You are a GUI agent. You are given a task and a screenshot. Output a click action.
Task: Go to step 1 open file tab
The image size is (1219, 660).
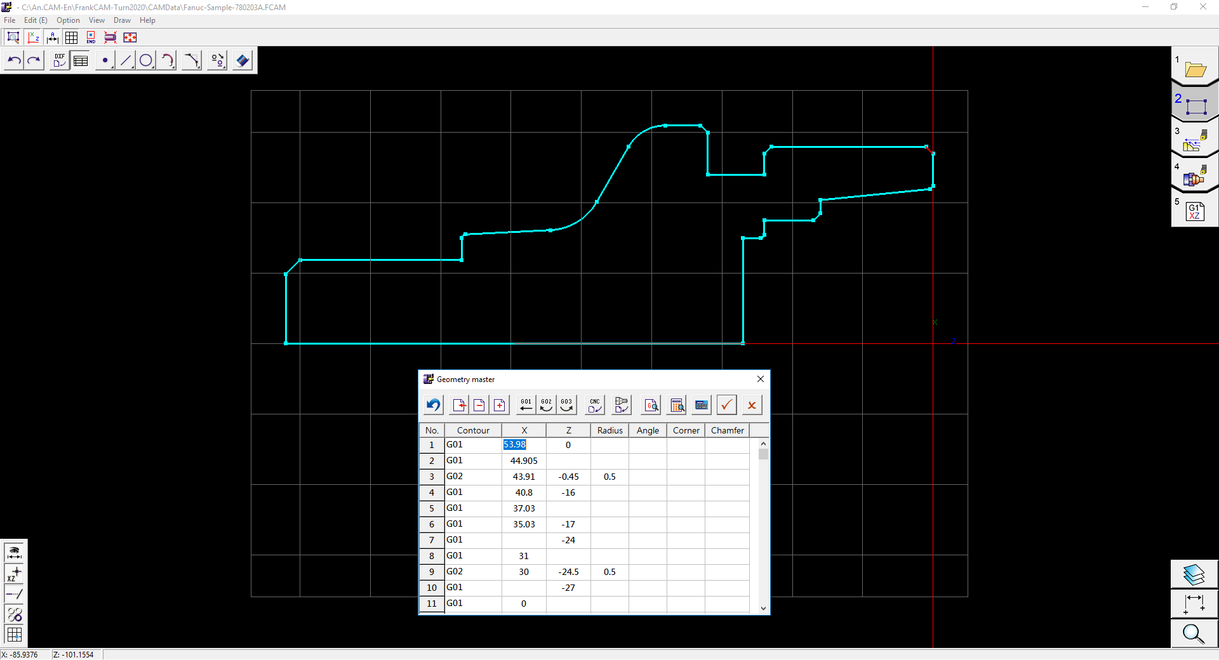[1195, 67]
